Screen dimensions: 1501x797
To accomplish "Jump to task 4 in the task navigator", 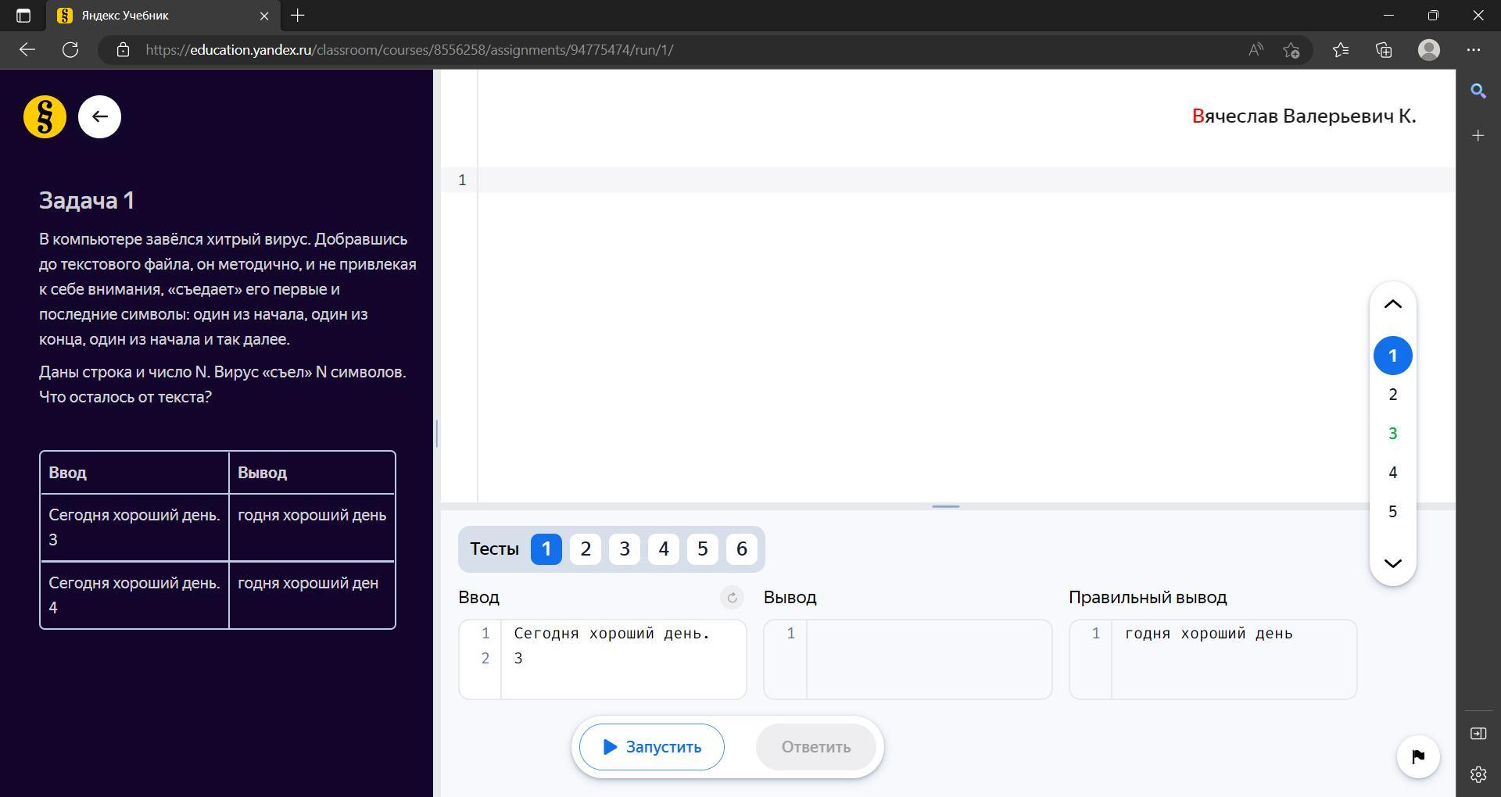I will [1392, 473].
